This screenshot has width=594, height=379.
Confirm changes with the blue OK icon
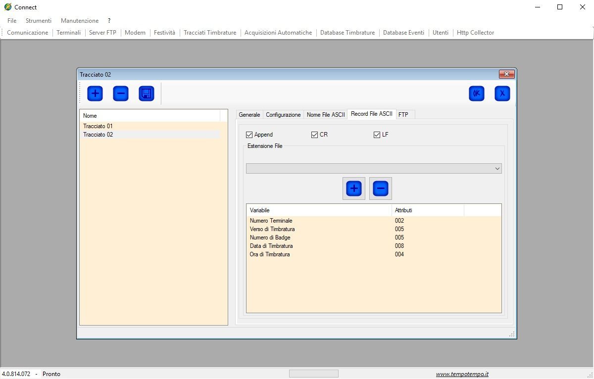(477, 94)
